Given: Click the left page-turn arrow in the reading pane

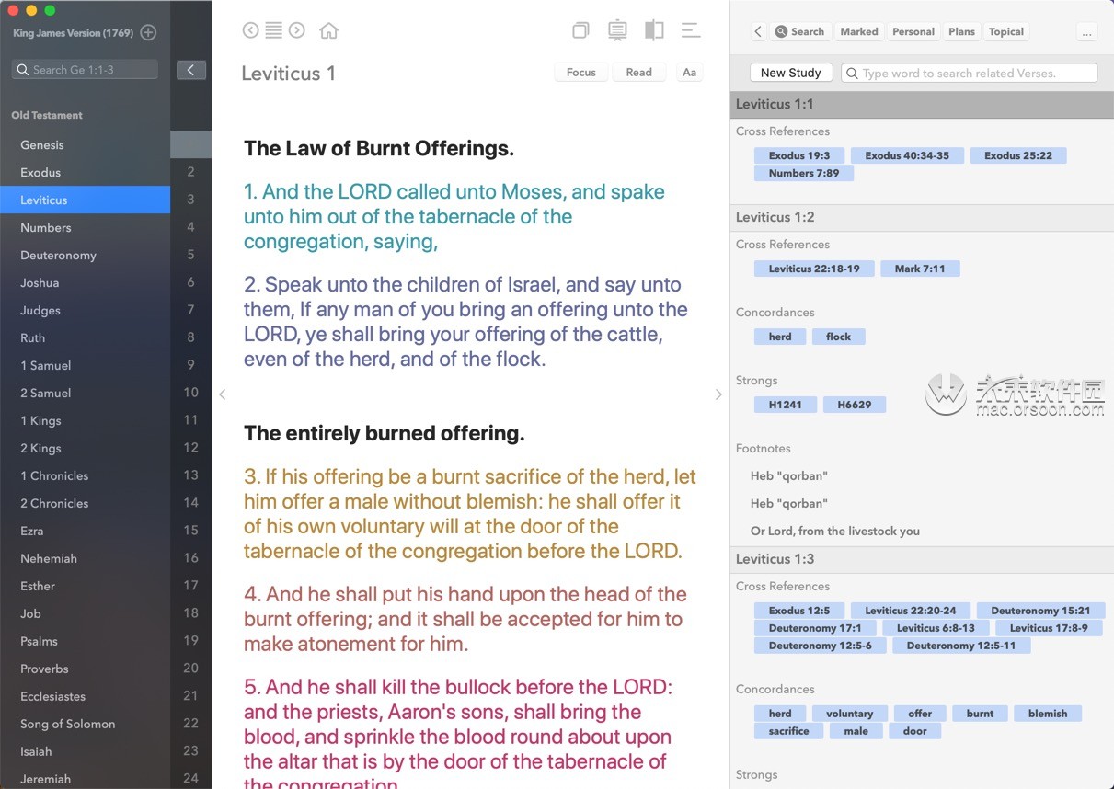Looking at the screenshot, I should pyautogui.click(x=222, y=394).
